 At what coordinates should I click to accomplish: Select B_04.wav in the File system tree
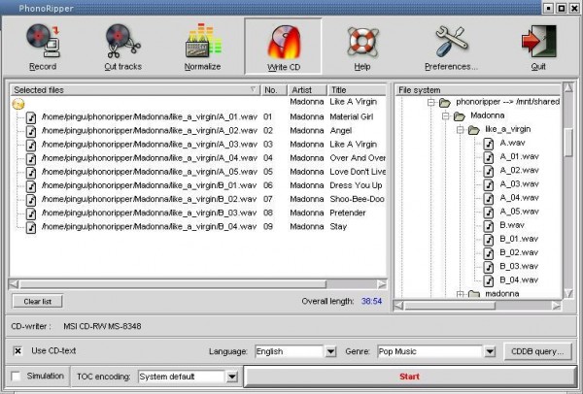pos(519,280)
